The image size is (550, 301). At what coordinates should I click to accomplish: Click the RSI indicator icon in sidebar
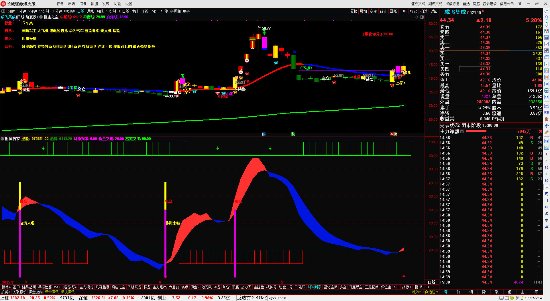[x=546, y=112]
